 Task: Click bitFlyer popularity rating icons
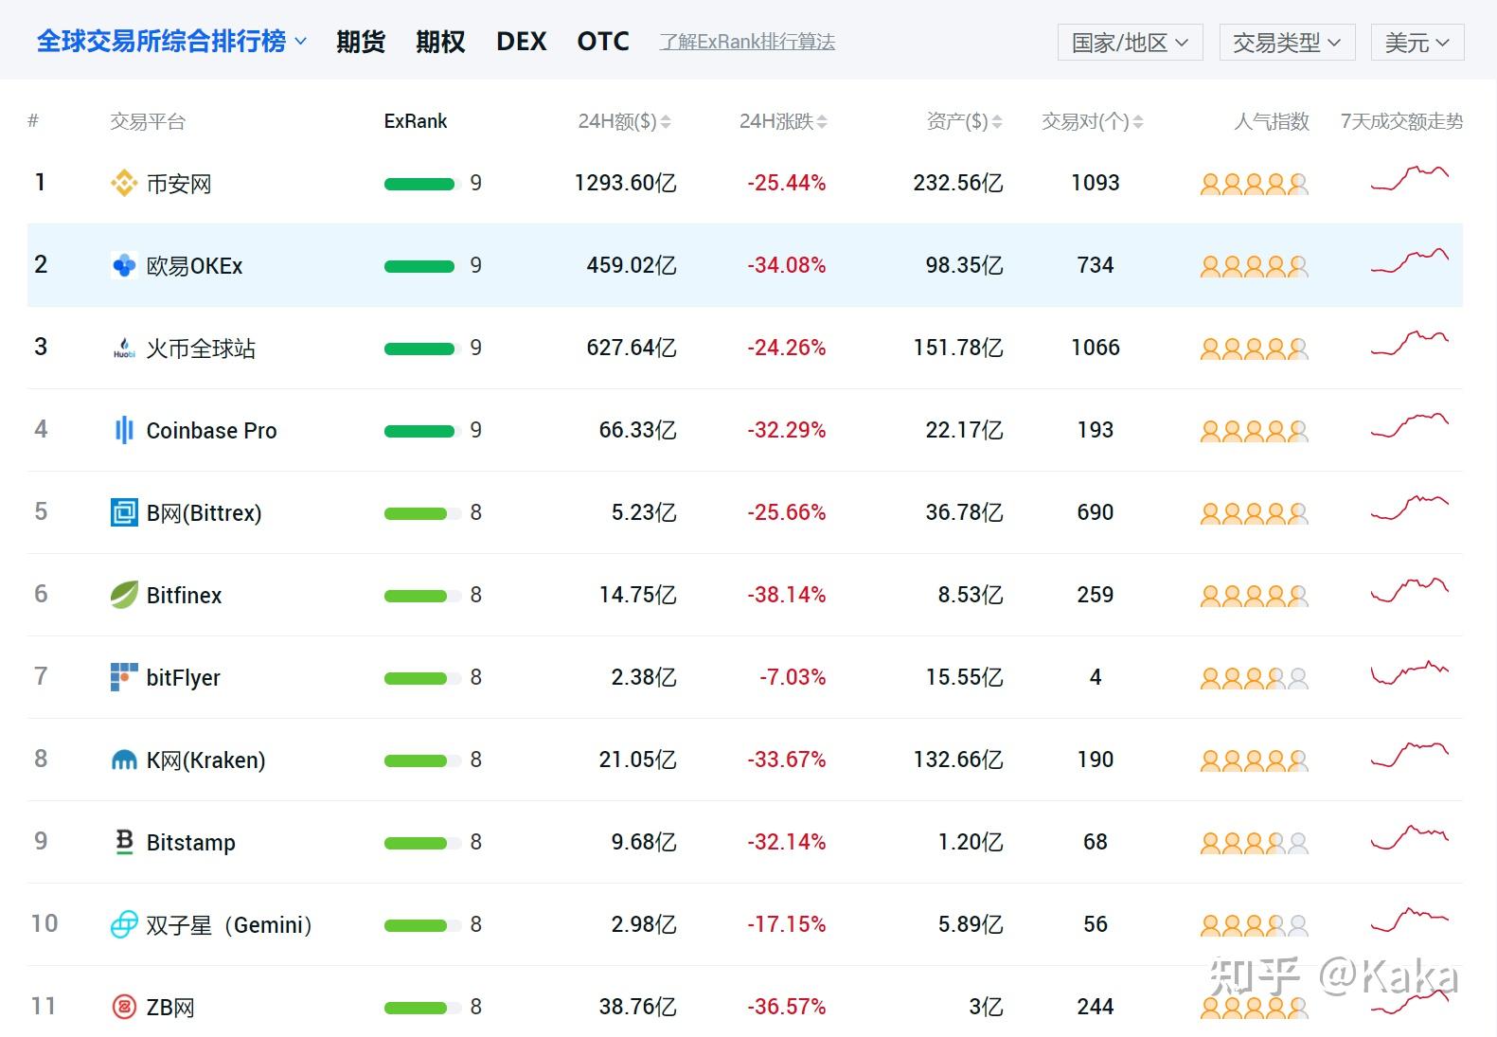coord(1255,679)
